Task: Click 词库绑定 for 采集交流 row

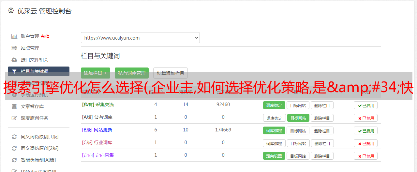Action: (274, 105)
